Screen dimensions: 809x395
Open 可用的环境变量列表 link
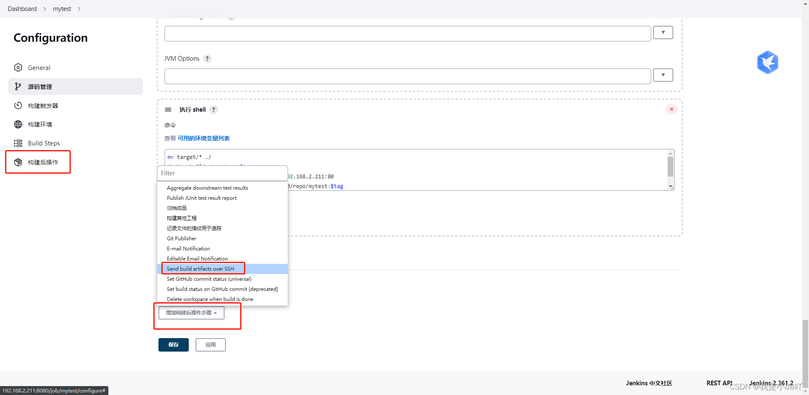click(x=204, y=138)
